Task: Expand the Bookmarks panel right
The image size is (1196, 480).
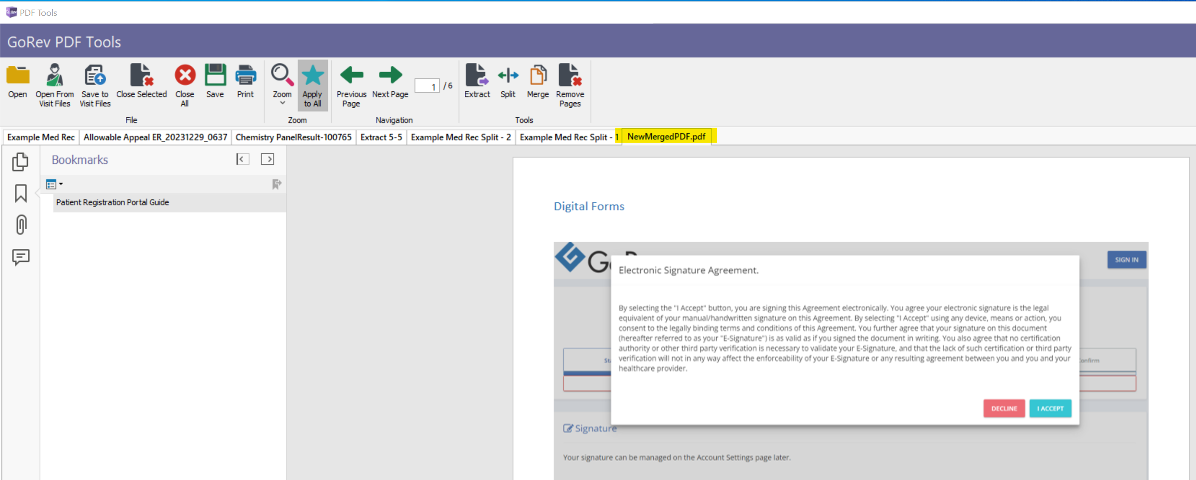Action: click(x=267, y=160)
